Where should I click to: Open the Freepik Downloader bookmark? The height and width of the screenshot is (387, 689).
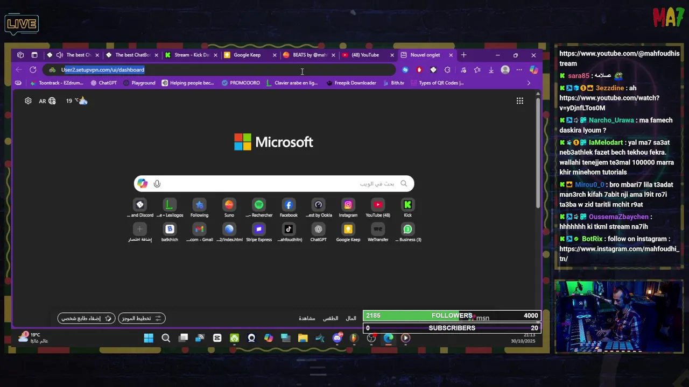tap(351, 83)
